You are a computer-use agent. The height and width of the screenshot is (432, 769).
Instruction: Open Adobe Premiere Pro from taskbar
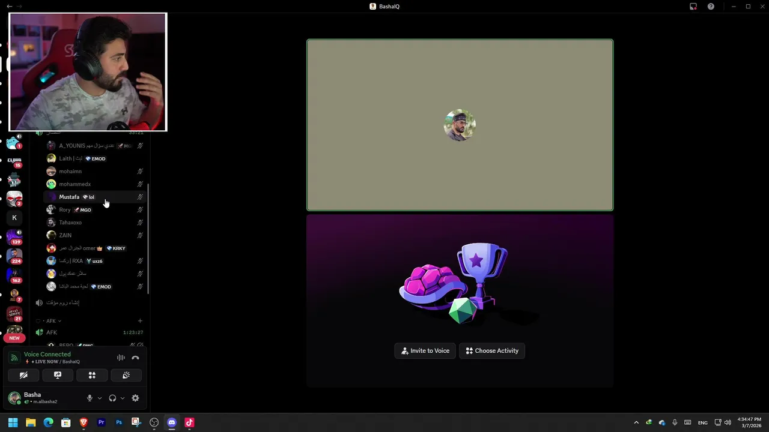[101, 422]
